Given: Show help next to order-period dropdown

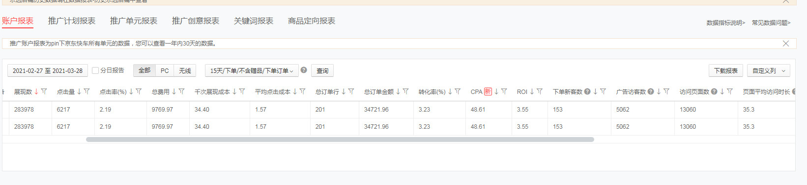Looking at the screenshot, I should tap(304, 70).
